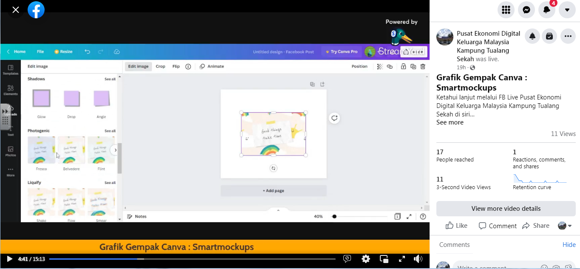Close the Facebook video viewer
This screenshot has height=269, width=580.
pyautogui.click(x=16, y=10)
